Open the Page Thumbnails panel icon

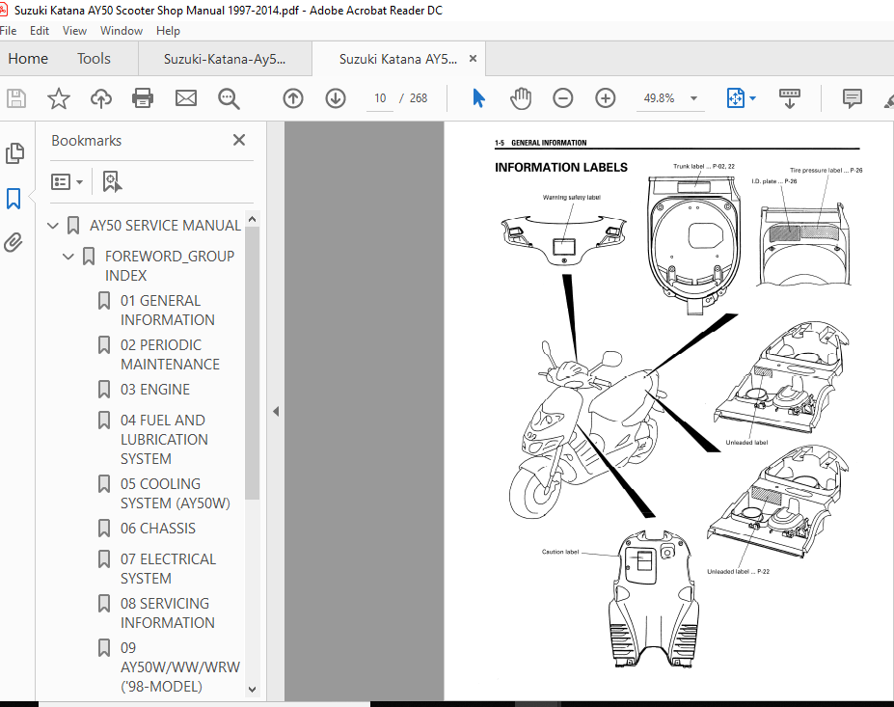(x=14, y=153)
